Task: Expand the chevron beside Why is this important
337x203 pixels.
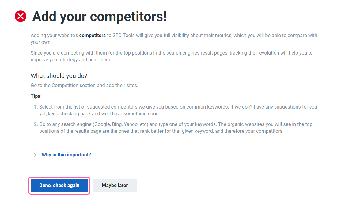Action: point(35,155)
